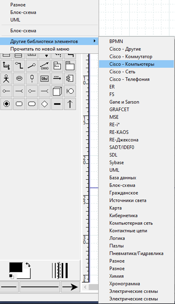Select the UML node cube shape

pyautogui.click(x=57, y=91)
